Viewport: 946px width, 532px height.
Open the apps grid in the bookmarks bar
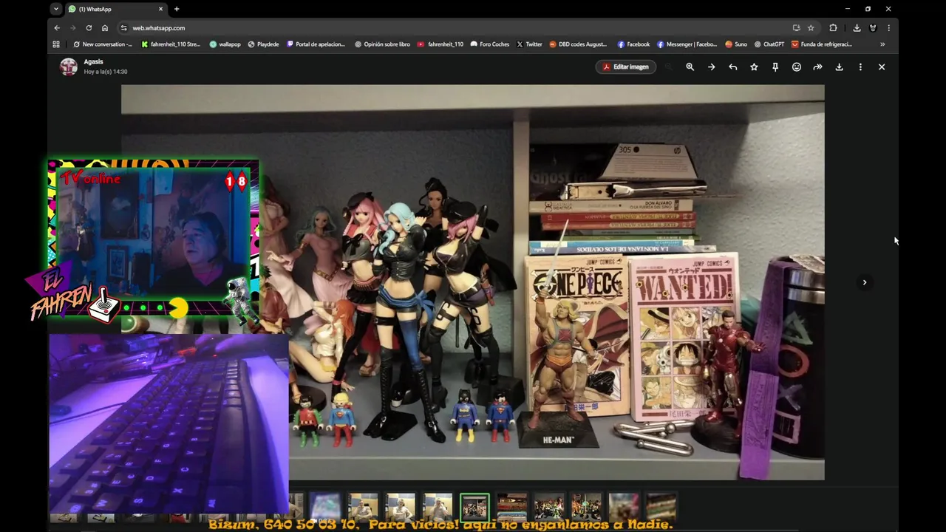pyautogui.click(x=56, y=44)
